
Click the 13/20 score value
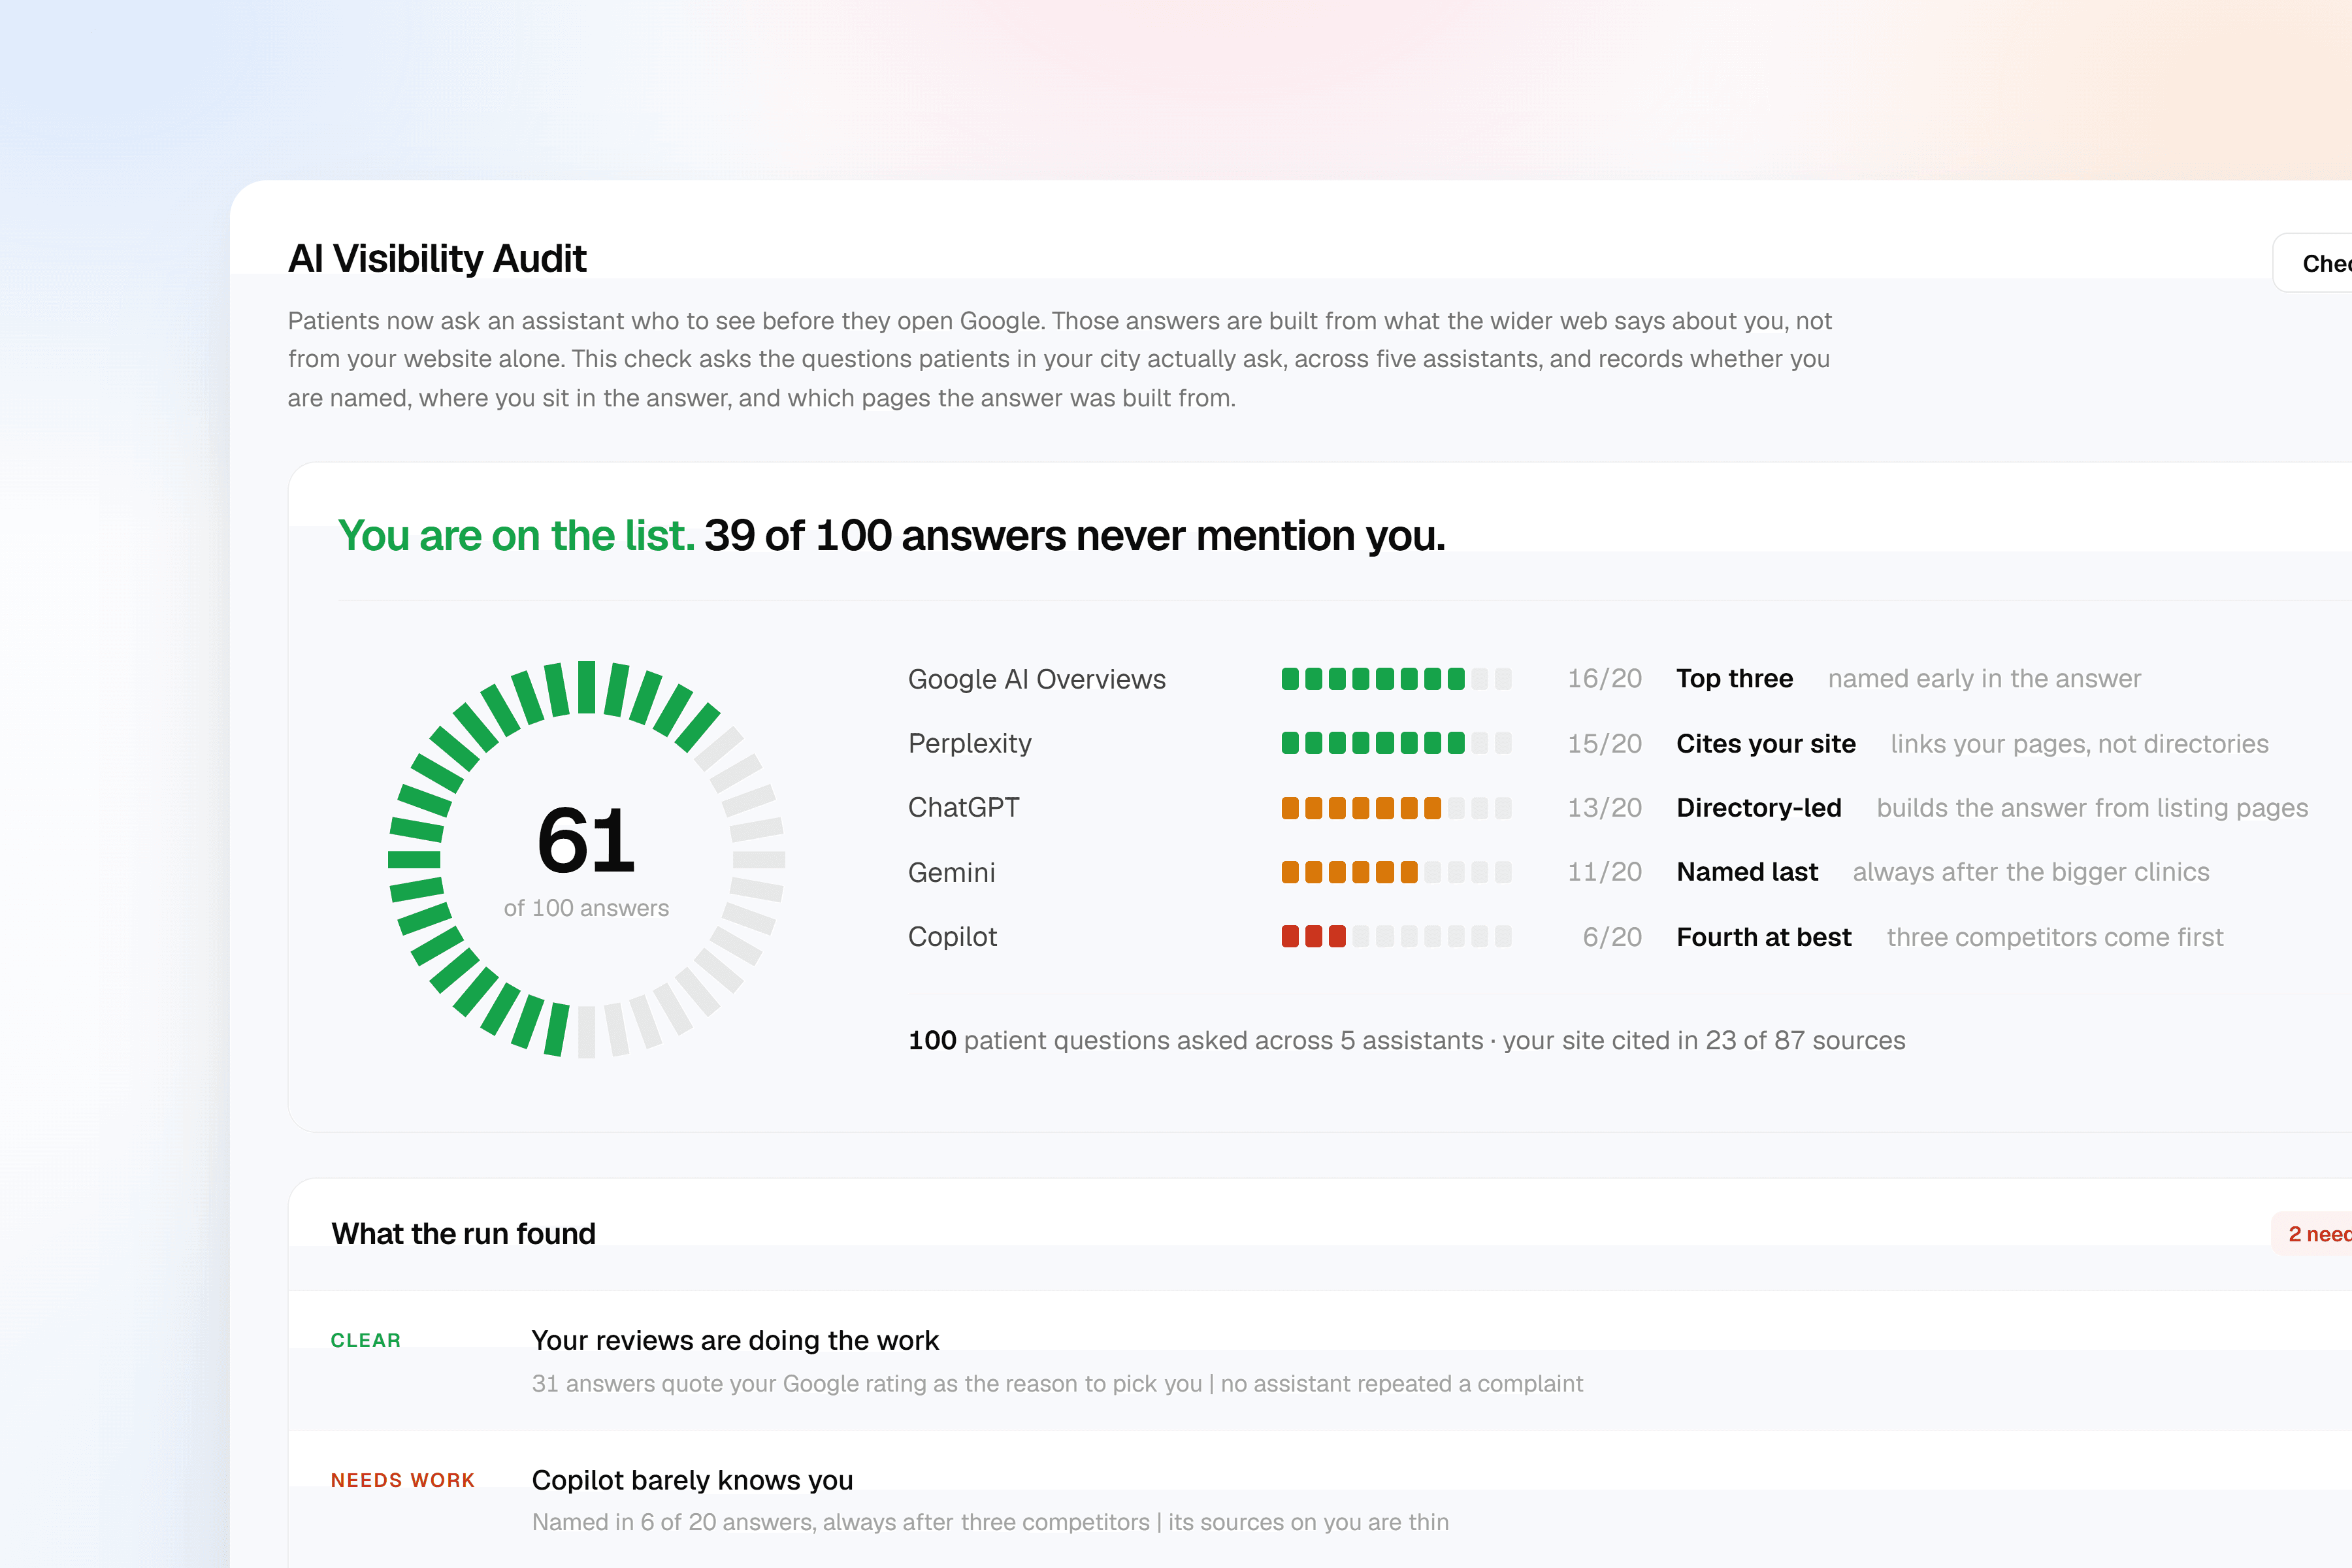point(1604,807)
